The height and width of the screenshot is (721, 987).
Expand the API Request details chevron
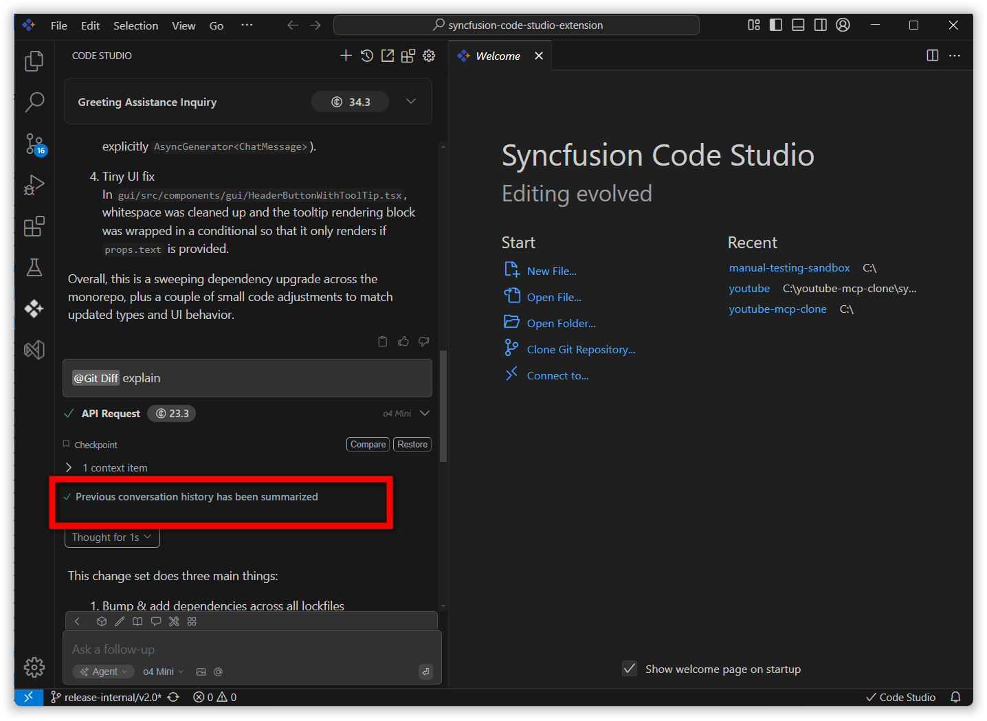[425, 413]
